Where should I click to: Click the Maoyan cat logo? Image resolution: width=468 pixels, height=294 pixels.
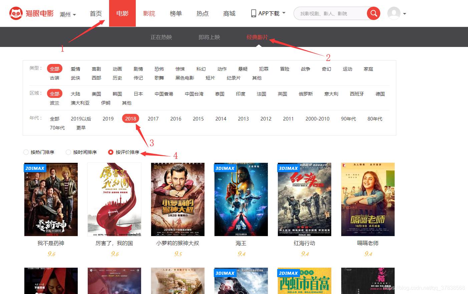point(31,13)
